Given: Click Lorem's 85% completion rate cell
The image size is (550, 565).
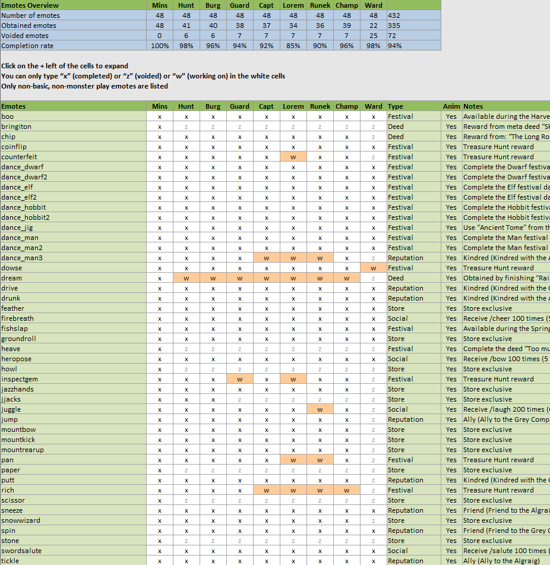Looking at the screenshot, I should tap(293, 45).
